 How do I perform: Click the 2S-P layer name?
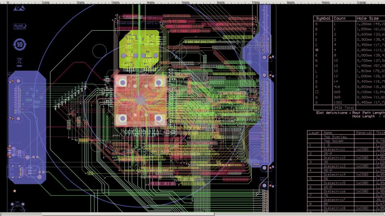click(328, 154)
